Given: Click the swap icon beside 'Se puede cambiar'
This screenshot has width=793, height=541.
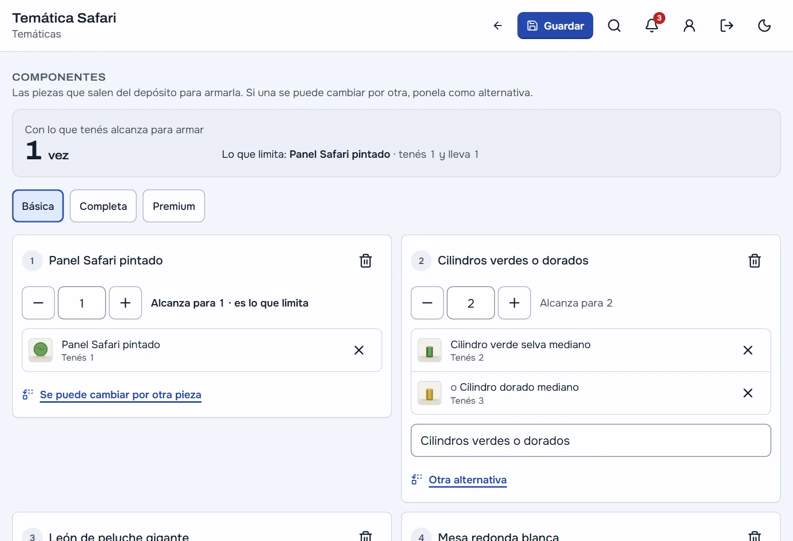Looking at the screenshot, I should pyautogui.click(x=28, y=394).
